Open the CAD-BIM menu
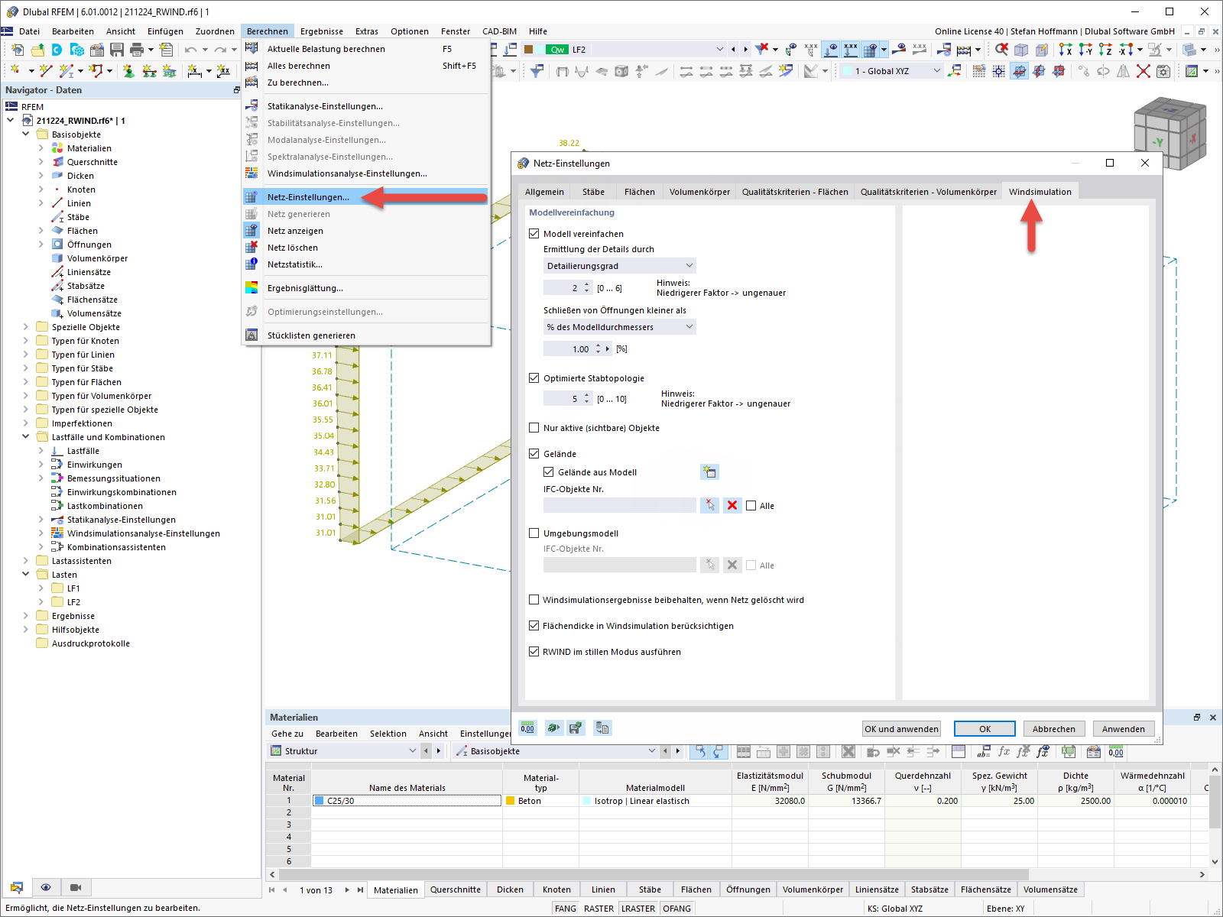This screenshot has height=917, width=1223. click(499, 31)
